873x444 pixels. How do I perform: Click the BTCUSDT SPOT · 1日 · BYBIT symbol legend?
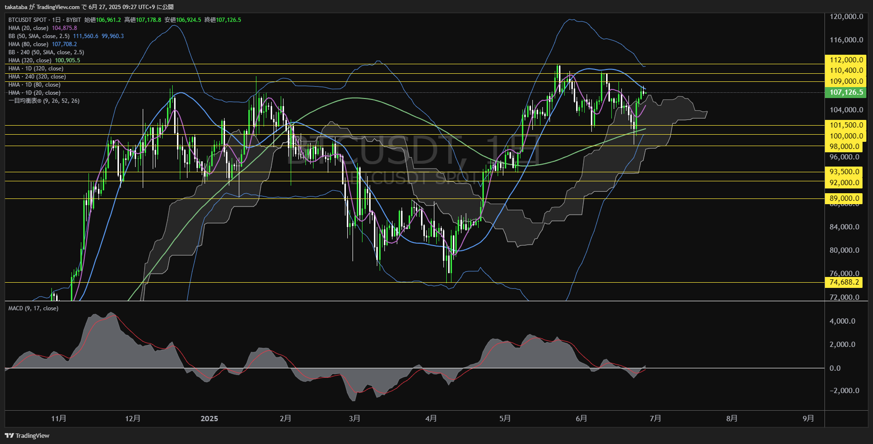pyautogui.click(x=45, y=20)
